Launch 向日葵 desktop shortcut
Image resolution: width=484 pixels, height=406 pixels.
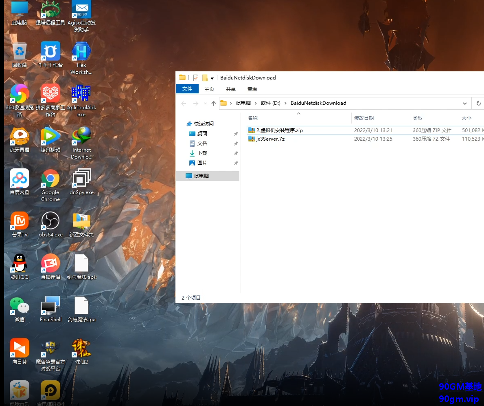pos(20,351)
